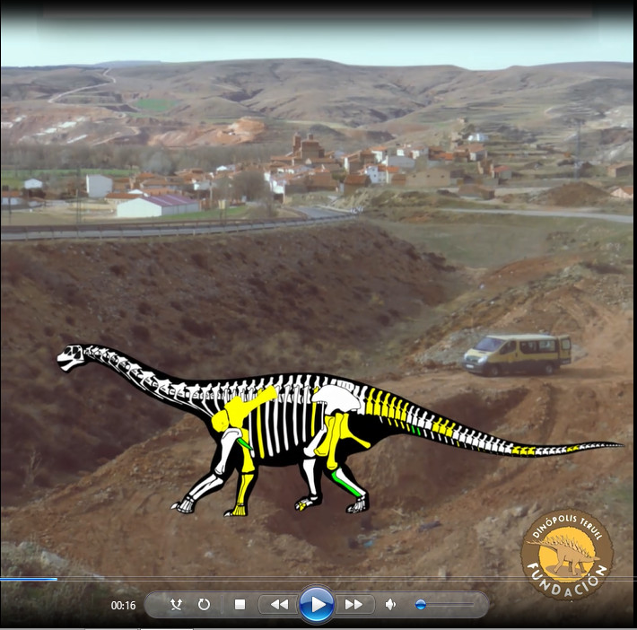Image resolution: width=637 pixels, height=630 pixels.
Task: Stop the video playback
Action: click(240, 605)
